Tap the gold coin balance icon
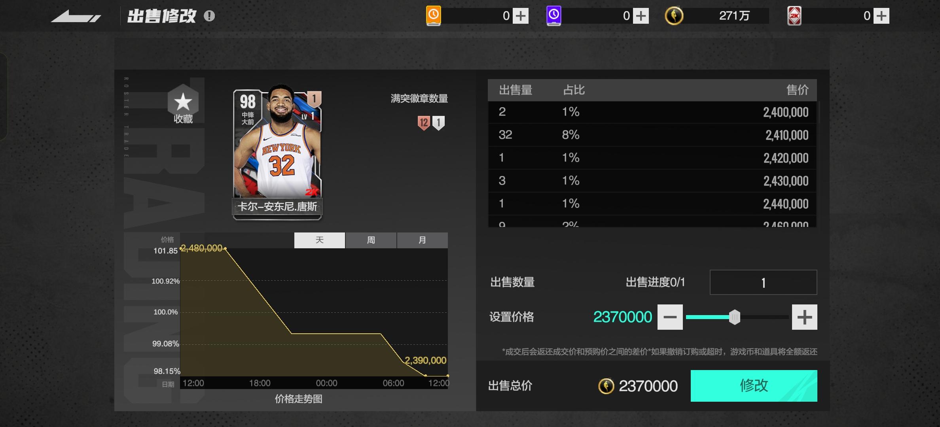 [x=674, y=16]
